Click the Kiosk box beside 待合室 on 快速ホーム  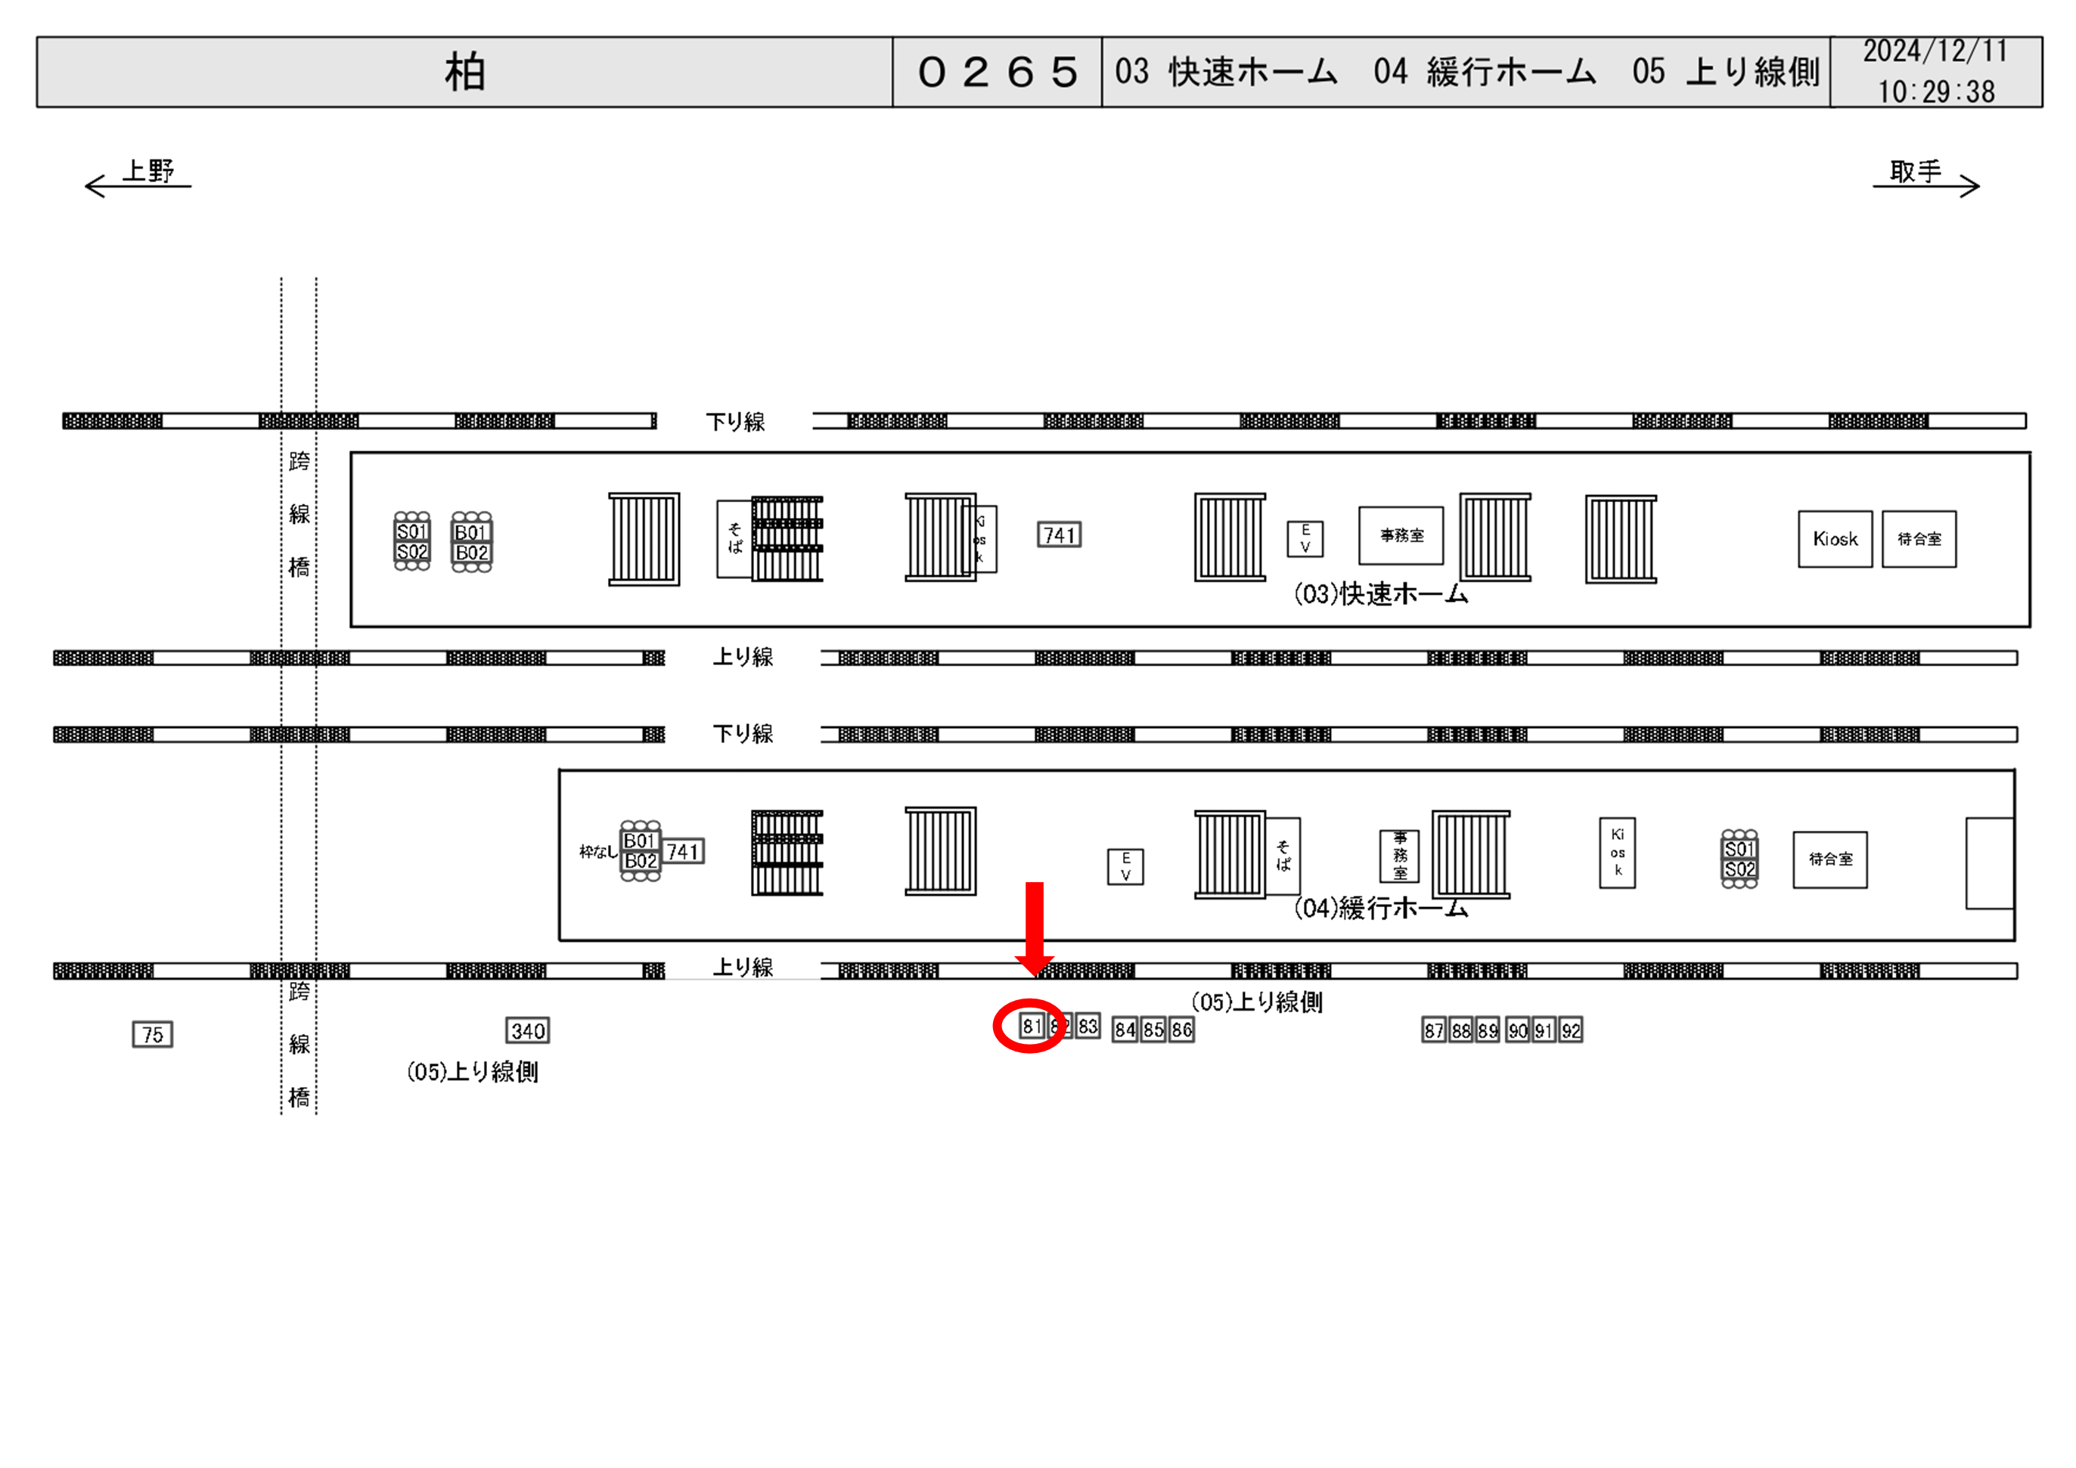[x=1835, y=539]
